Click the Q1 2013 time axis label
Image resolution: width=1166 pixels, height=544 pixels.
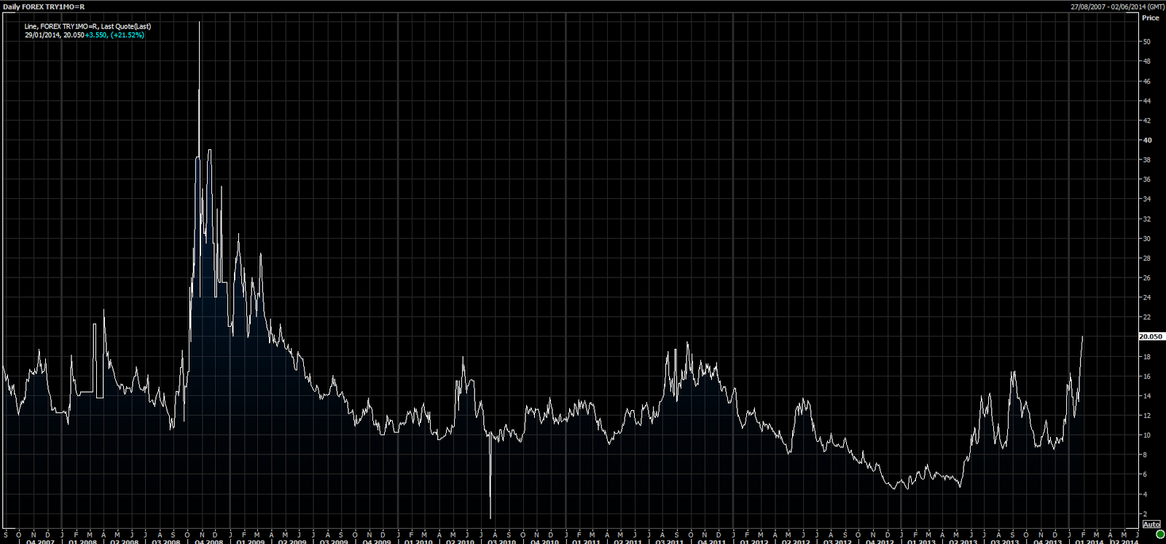point(922,541)
